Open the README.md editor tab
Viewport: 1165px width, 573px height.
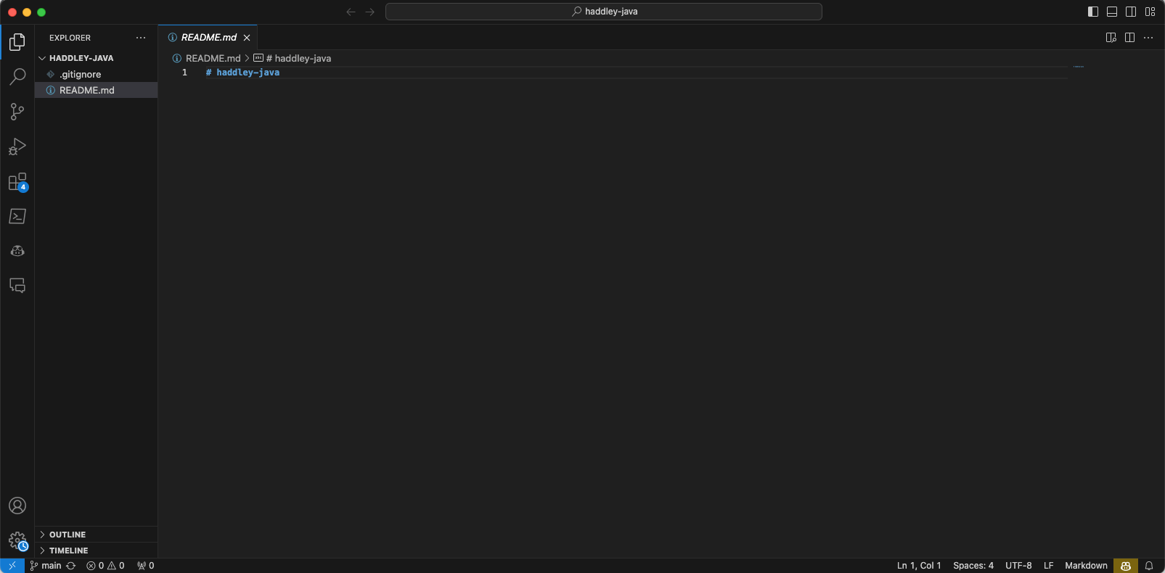[x=208, y=38]
